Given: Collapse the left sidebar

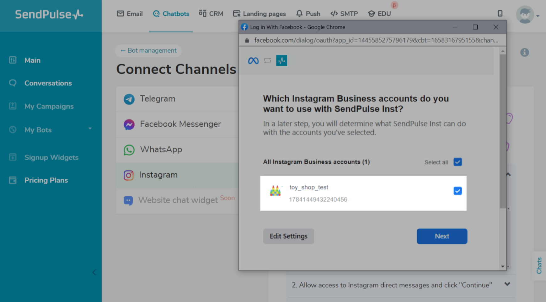Looking at the screenshot, I should (x=94, y=272).
